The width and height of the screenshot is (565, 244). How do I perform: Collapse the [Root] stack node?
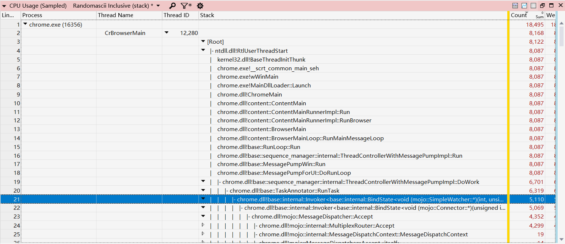(x=203, y=42)
